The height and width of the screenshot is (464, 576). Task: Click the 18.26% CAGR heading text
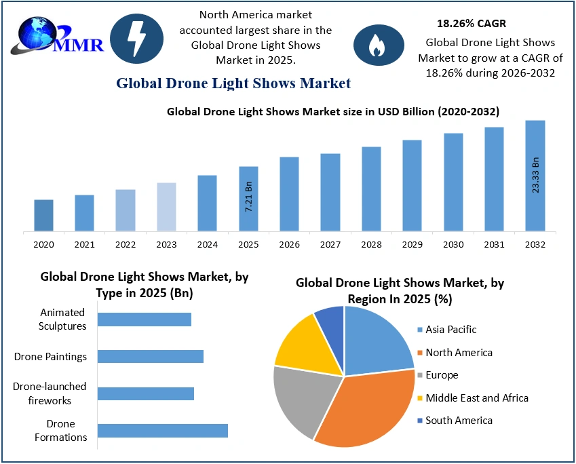tap(471, 23)
